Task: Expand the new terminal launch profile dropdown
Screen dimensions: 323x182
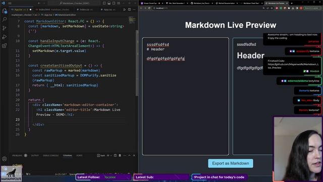Action: pyautogui.click(x=111, y=155)
